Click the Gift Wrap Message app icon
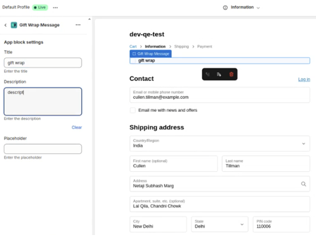Image resolution: width=316 pixels, height=237 pixels. [x=14, y=25]
